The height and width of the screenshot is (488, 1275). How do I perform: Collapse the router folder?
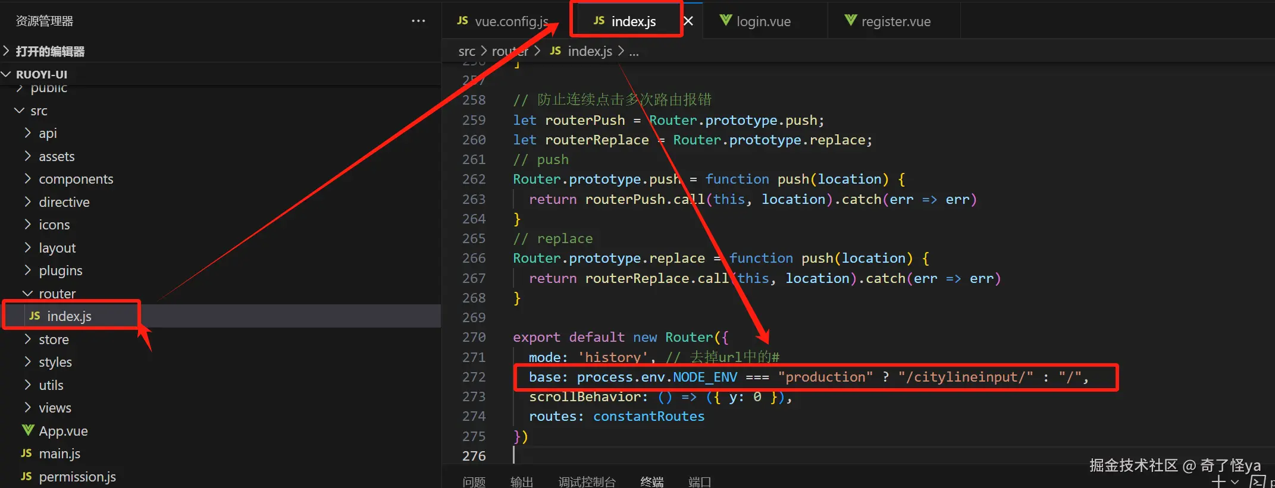click(x=57, y=294)
